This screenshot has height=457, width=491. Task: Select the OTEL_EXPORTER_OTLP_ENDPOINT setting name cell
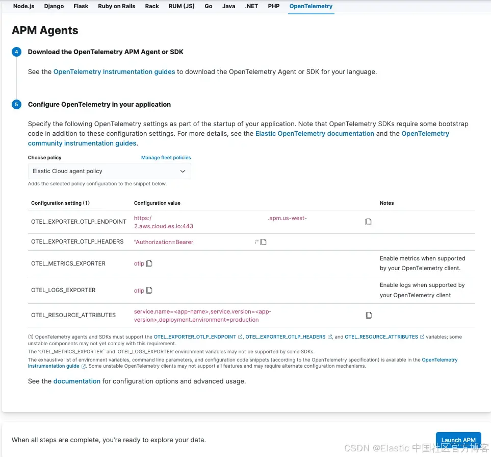79,222
